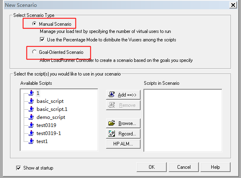The width and height of the screenshot is (241, 178).
Task: Select demo_script in Available Scripts
Action: [51, 117]
